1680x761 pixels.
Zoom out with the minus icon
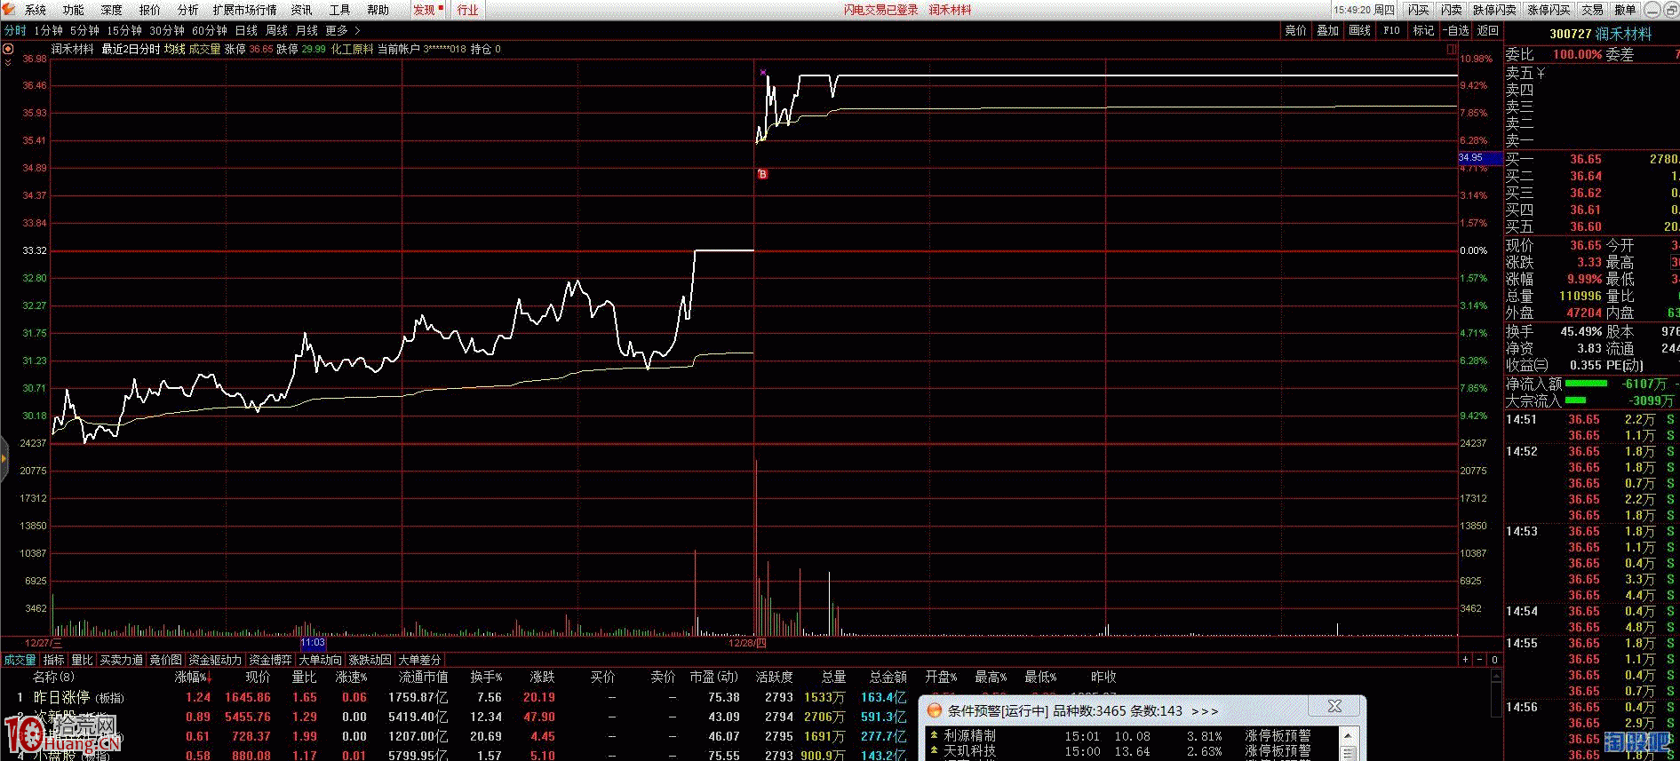(1480, 660)
